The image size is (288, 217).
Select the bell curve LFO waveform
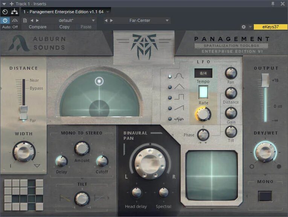(x=179, y=76)
